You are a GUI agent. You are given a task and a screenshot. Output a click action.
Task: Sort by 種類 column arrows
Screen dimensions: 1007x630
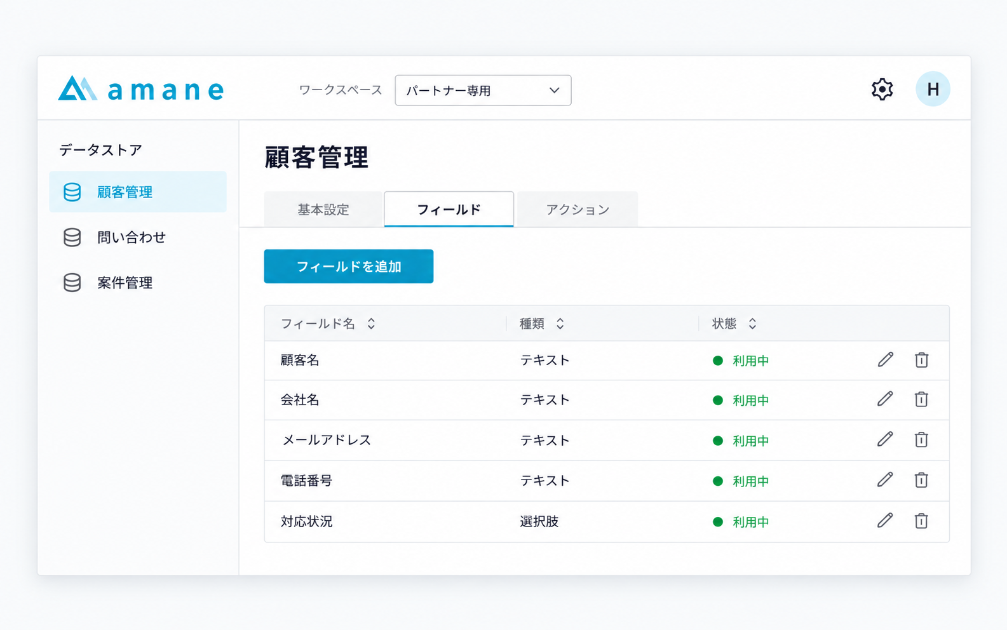(560, 324)
